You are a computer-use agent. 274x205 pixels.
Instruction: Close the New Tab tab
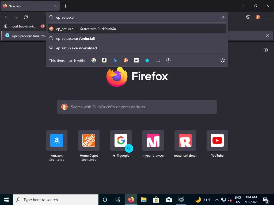[55, 6]
